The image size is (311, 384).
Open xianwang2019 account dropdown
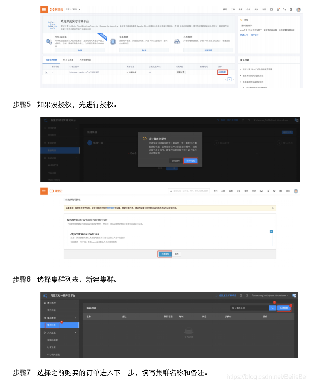pos(270,296)
